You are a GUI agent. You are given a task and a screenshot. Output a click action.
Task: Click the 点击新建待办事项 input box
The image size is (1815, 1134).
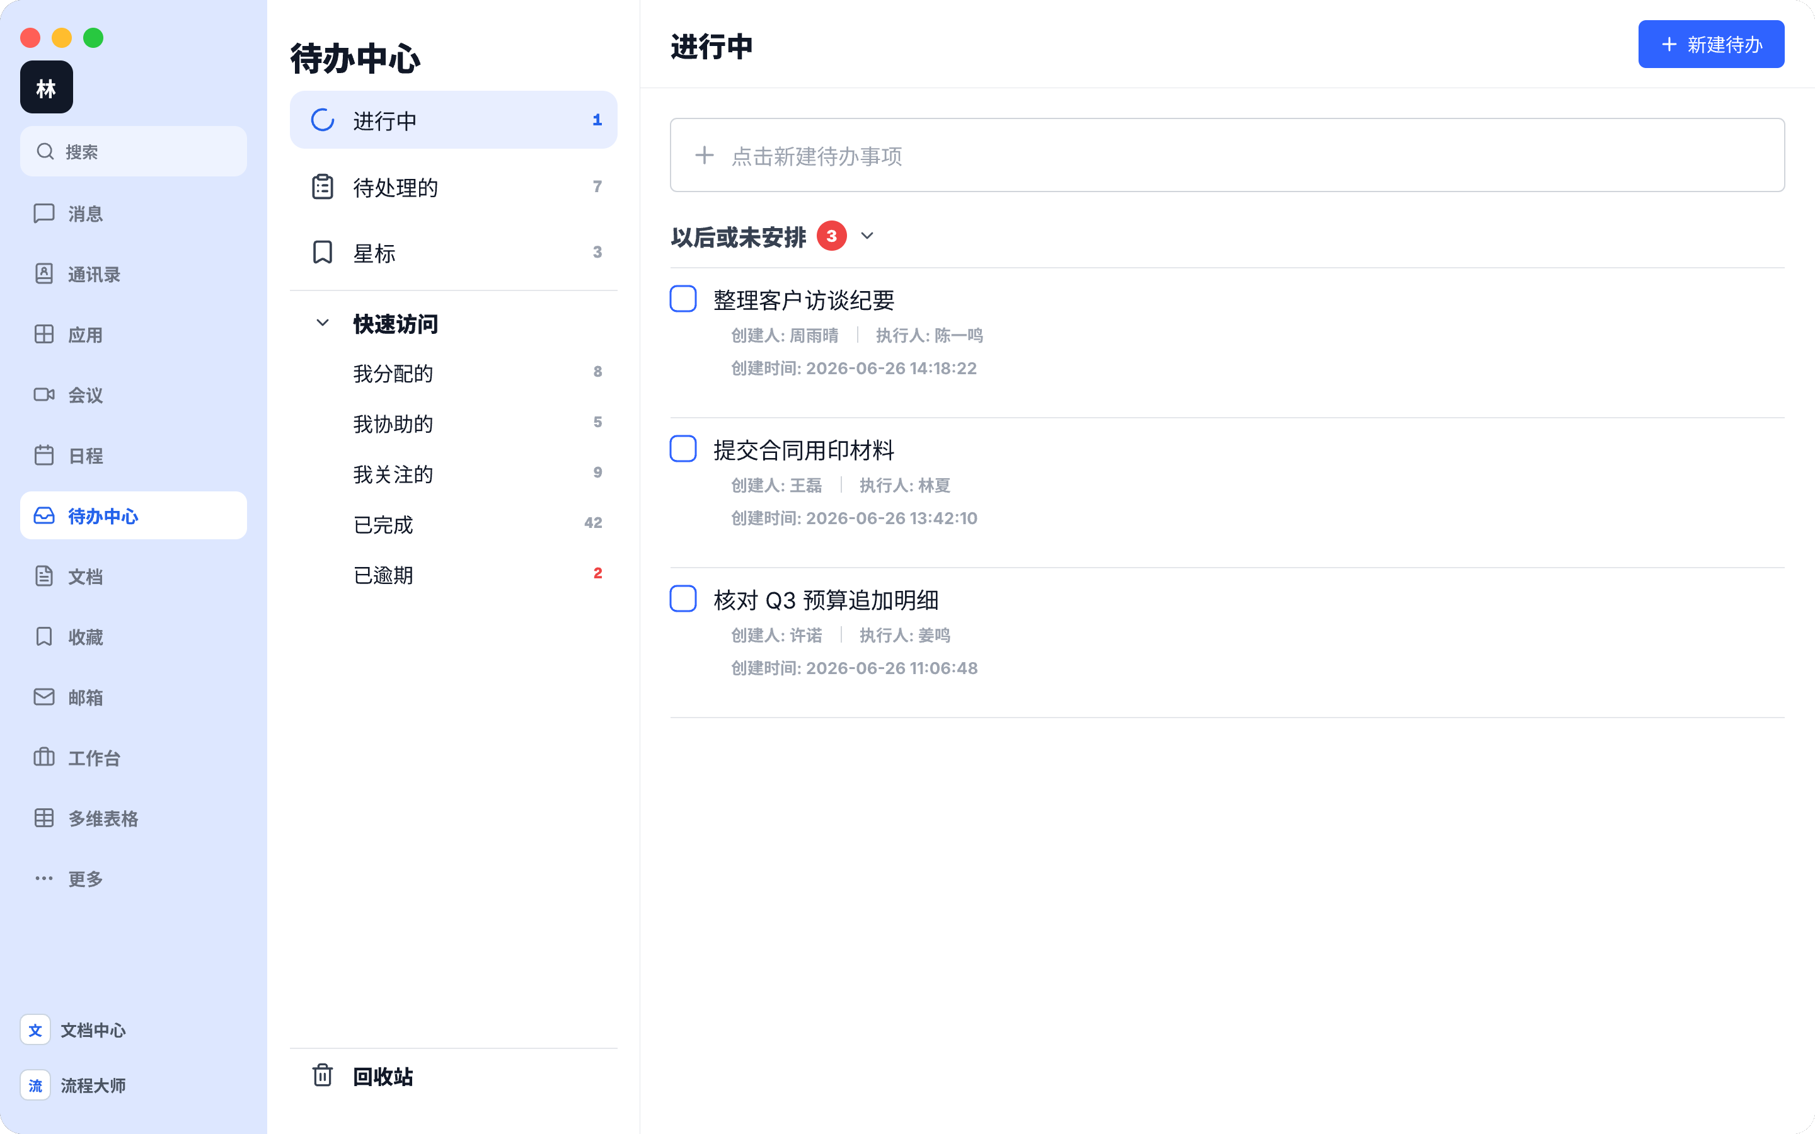1227,155
